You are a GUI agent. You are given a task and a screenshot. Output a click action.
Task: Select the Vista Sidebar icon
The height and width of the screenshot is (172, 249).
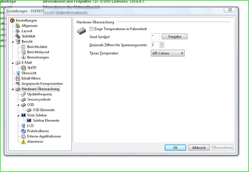[23, 115]
